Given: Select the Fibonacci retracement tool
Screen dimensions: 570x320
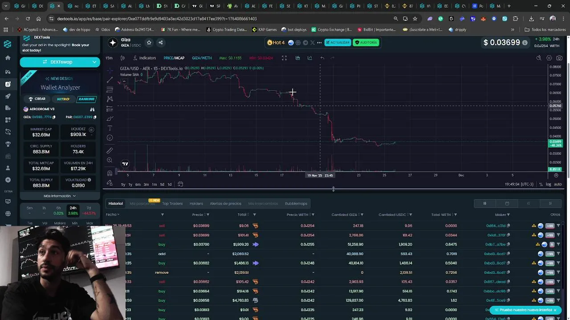Looking at the screenshot, I should (110, 89).
